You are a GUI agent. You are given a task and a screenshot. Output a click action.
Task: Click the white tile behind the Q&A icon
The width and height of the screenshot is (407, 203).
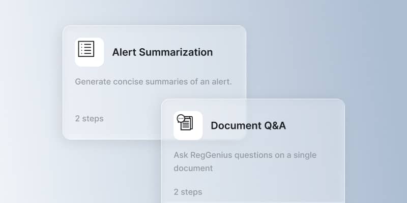[x=188, y=125]
